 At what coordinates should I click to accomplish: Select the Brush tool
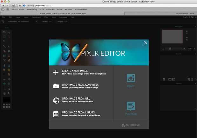9,47
